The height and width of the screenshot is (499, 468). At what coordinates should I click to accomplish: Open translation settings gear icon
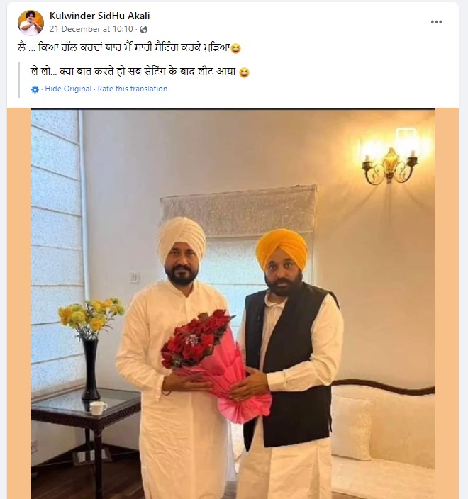[x=35, y=89]
